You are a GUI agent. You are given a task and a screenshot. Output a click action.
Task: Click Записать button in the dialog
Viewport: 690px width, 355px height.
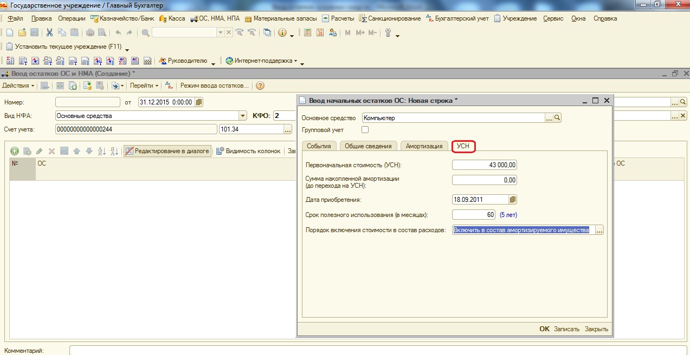(x=566, y=329)
